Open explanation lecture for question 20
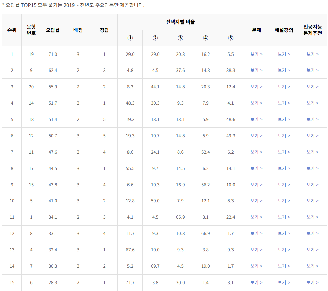Screen dimensions: 328x291 click(284, 87)
